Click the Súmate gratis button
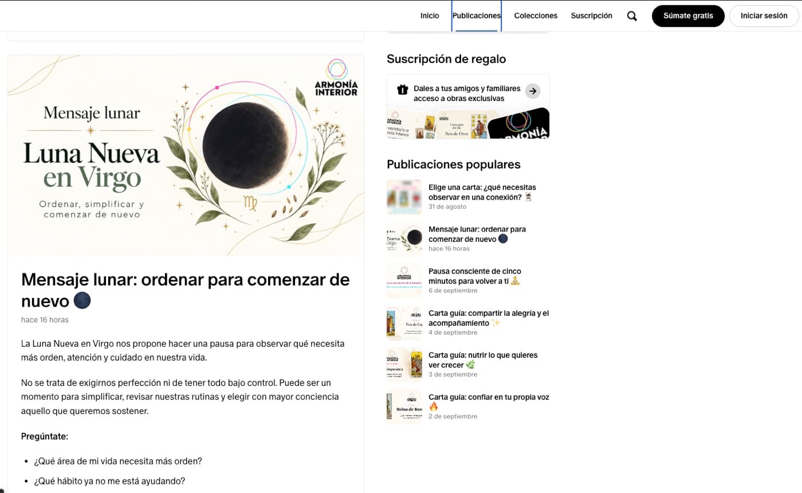Viewport: 802px width, 493px height. click(x=688, y=16)
